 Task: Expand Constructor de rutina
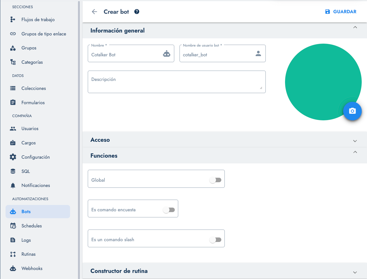point(355,272)
